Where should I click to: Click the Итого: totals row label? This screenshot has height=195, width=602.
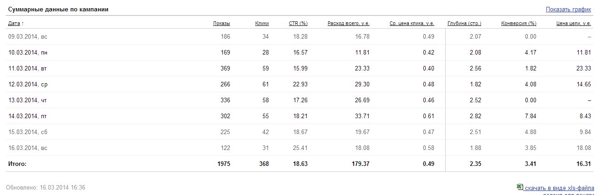tap(17, 164)
